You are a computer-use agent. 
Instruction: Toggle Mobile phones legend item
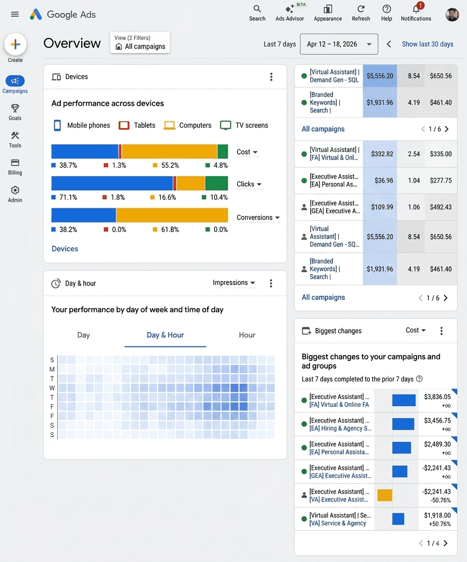pyautogui.click(x=82, y=125)
